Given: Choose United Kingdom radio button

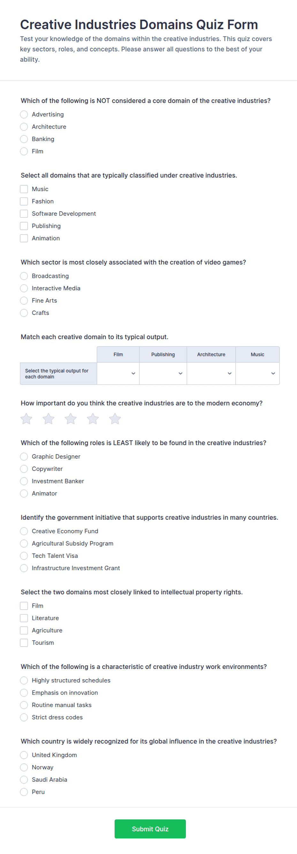Looking at the screenshot, I should pos(24,755).
